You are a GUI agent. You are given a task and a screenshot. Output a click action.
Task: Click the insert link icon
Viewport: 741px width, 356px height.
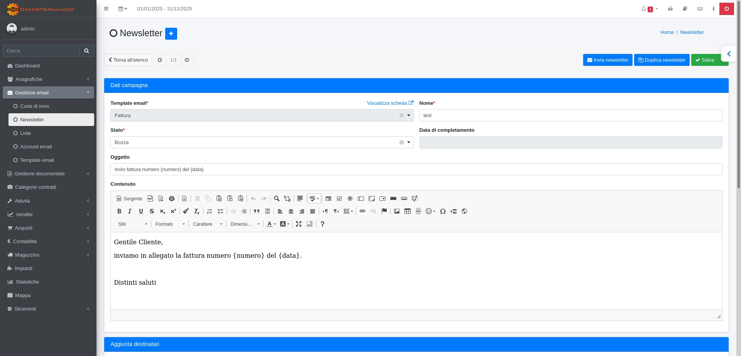362,211
